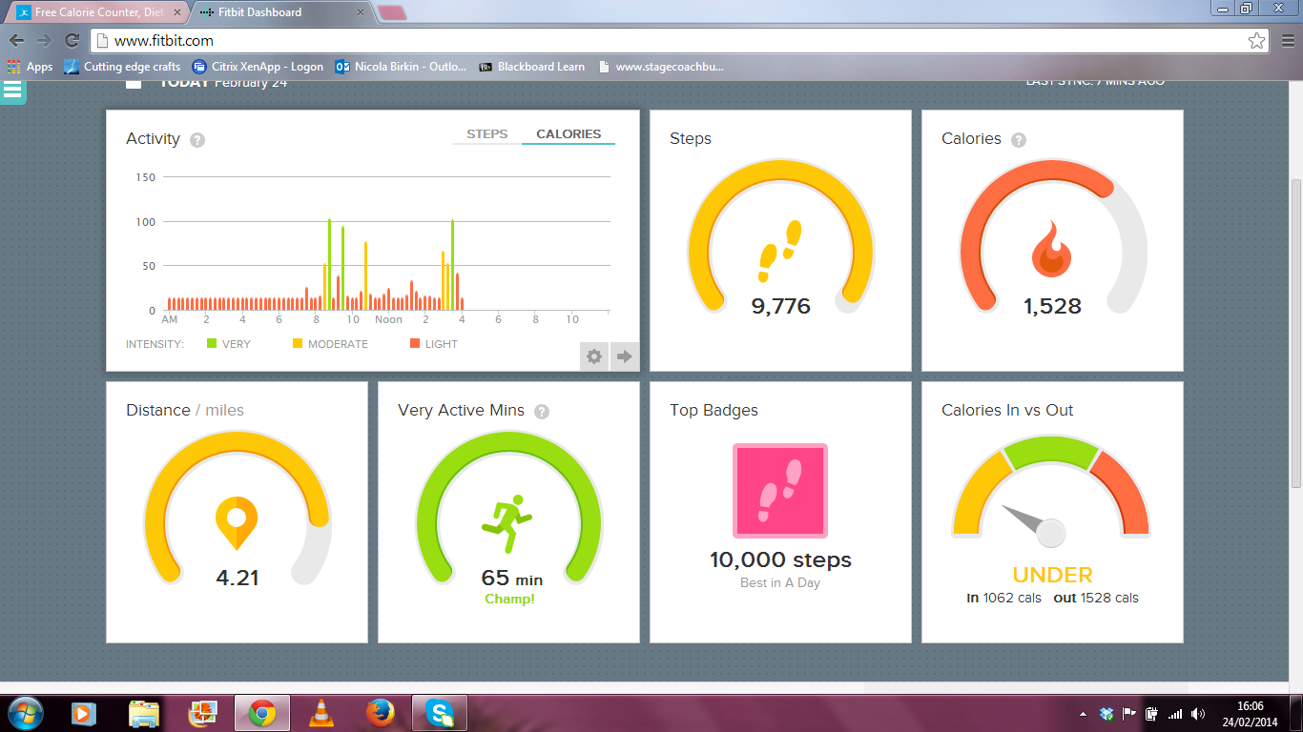The height and width of the screenshot is (732, 1303).
Task: Open Firefox from the Windows taskbar
Action: coord(380,712)
